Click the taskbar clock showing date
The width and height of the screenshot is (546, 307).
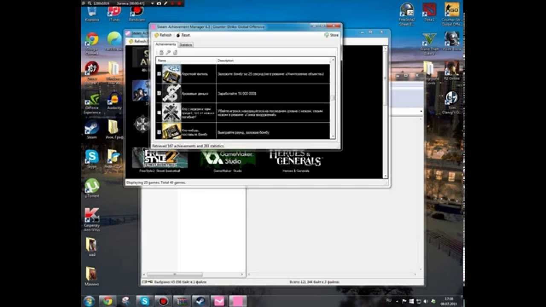(x=448, y=301)
